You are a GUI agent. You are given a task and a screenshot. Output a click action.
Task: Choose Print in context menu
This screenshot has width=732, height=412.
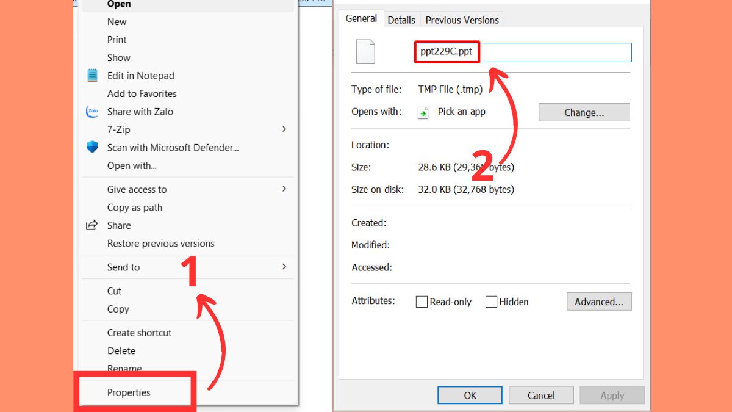[117, 40]
